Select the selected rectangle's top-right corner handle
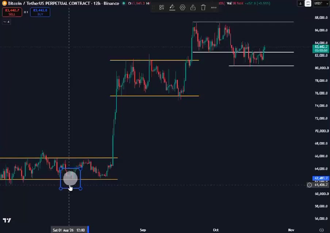Image resolution: width=330 pixels, height=233 pixels. tap(80, 169)
